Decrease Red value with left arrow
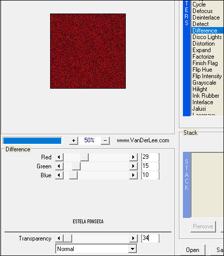 tap(59, 157)
